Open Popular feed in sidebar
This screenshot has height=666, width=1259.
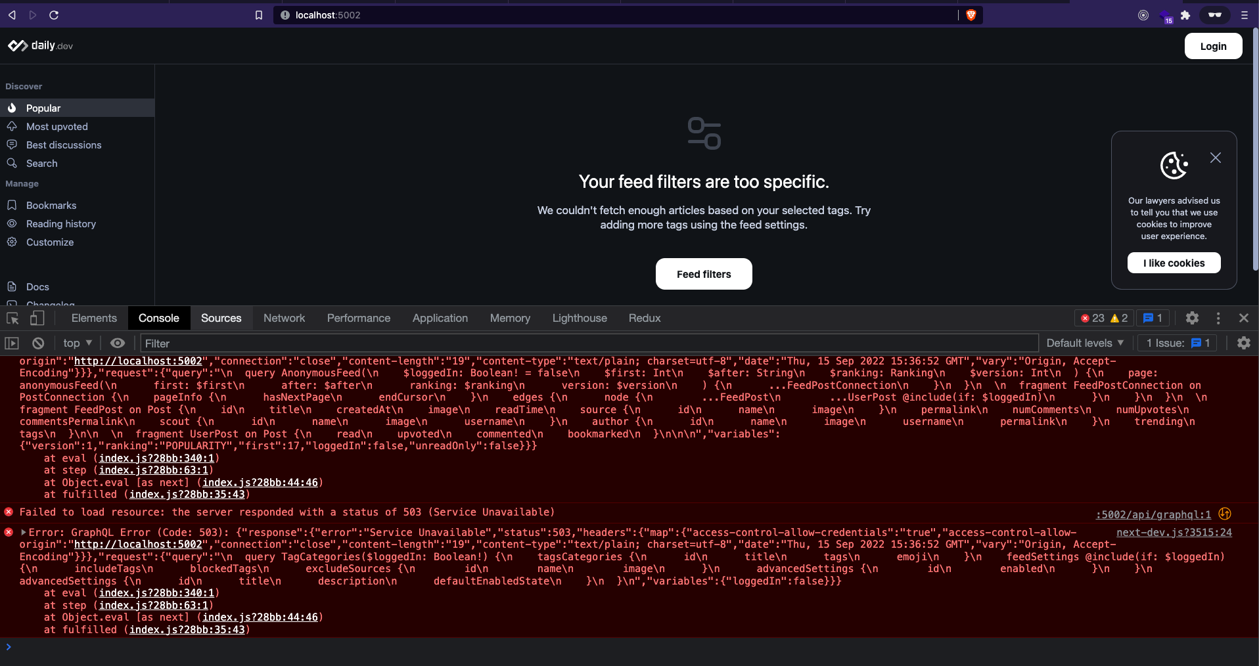click(x=77, y=108)
